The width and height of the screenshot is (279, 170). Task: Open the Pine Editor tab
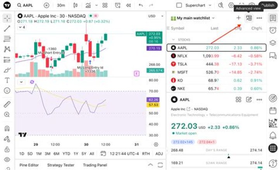[29, 165]
